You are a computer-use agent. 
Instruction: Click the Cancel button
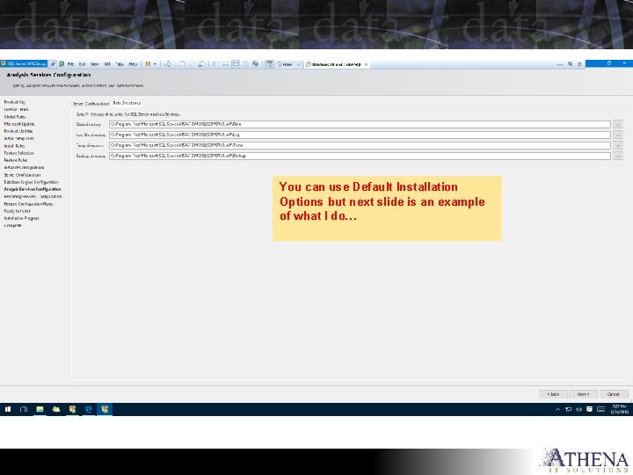614,394
